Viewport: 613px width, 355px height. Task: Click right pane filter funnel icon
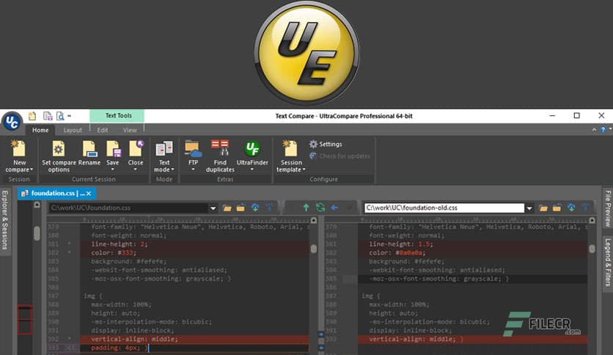(x=585, y=208)
